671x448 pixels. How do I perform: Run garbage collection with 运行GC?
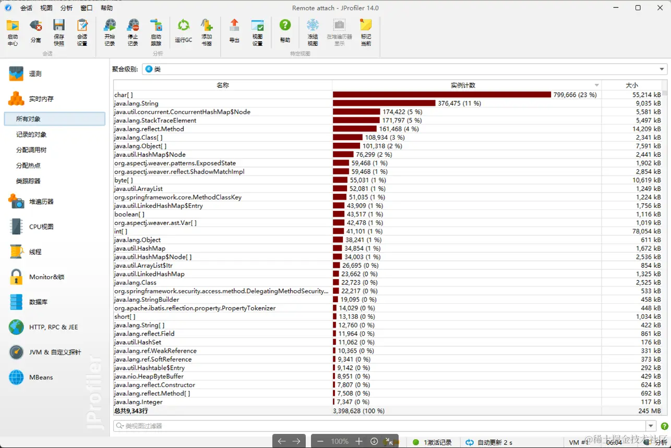coord(184,32)
